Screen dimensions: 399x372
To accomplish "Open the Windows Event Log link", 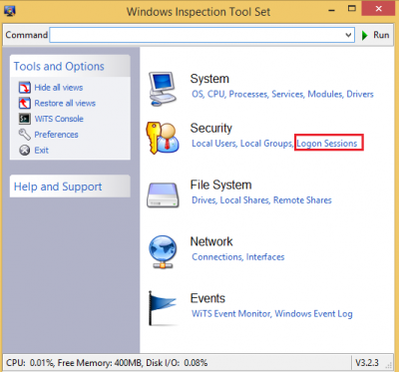I will tap(313, 314).
